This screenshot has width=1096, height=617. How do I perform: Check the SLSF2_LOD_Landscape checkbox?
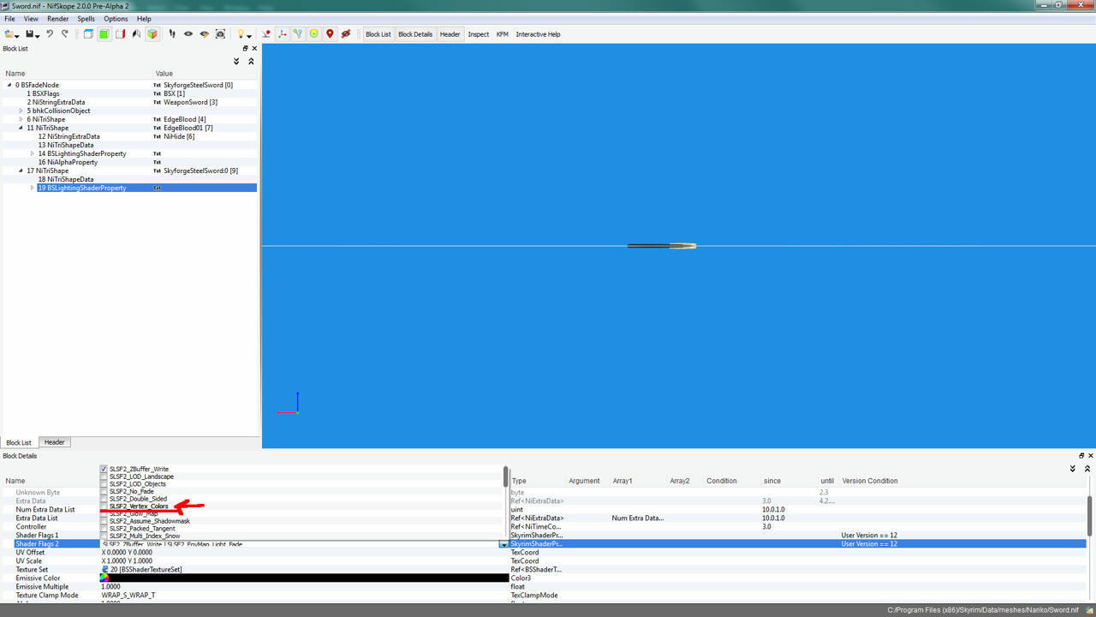tap(104, 476)
